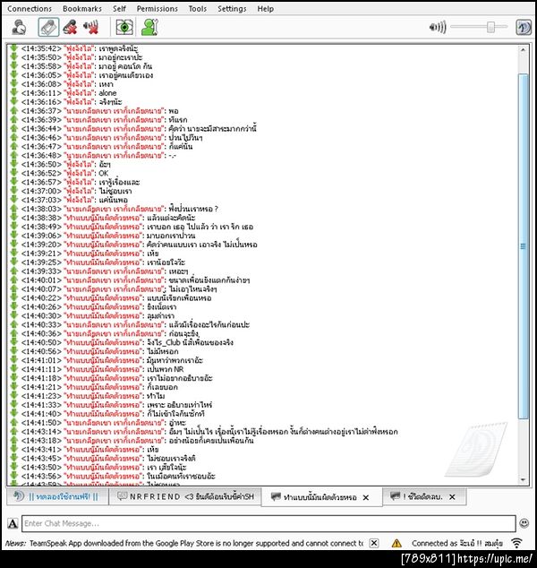537x568 pixels.
Task: Open the Help menu
Action: point(265,9)
